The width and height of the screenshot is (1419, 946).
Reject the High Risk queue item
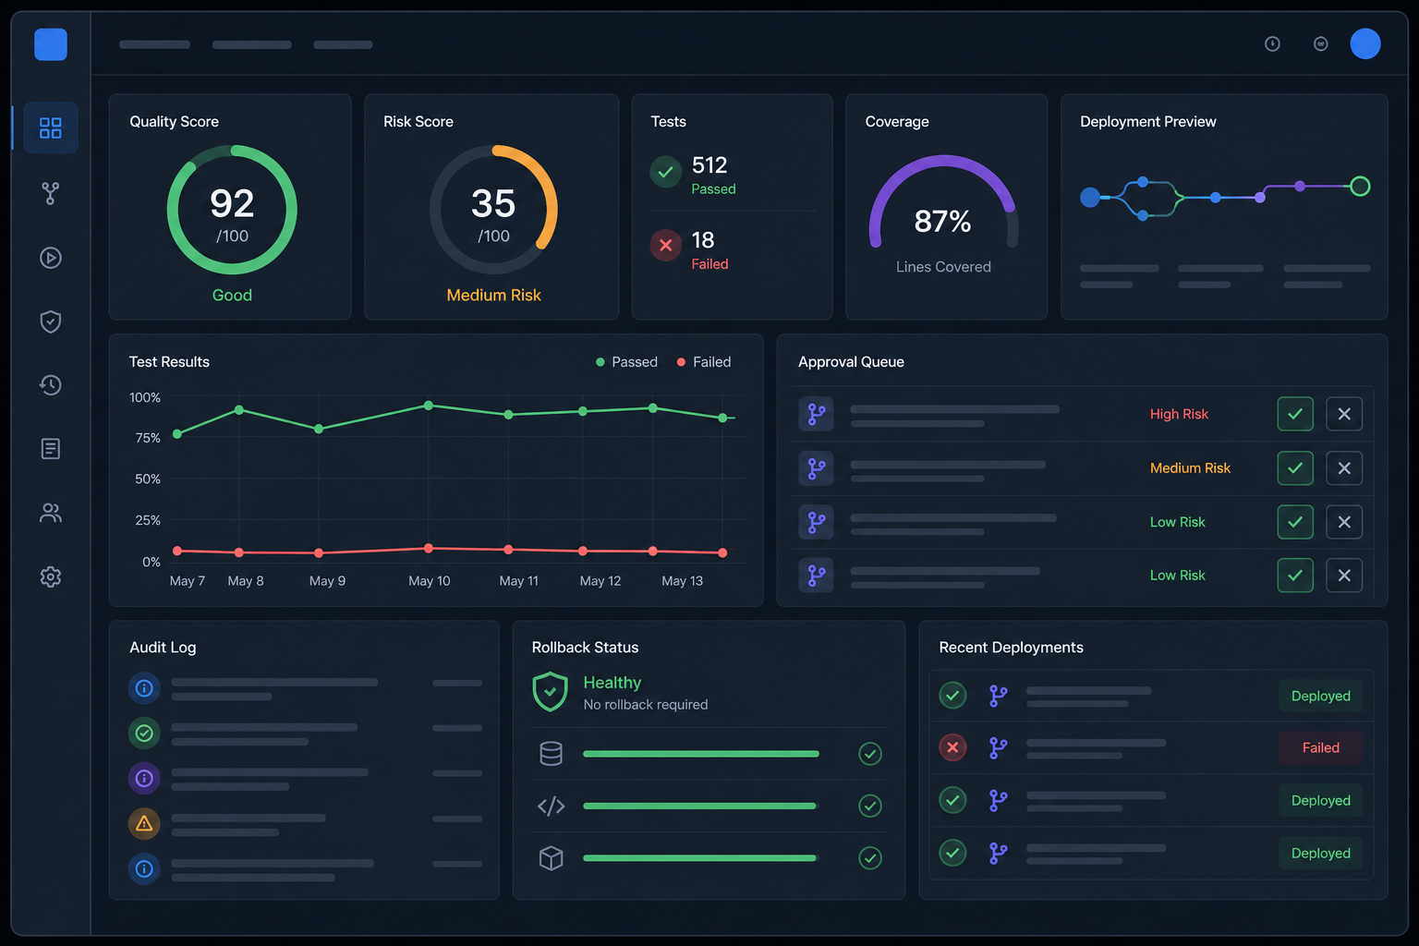(1344, 414)
